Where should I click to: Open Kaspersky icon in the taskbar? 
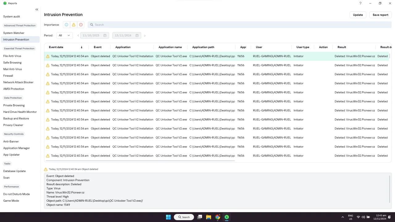(x=227, y=217)
